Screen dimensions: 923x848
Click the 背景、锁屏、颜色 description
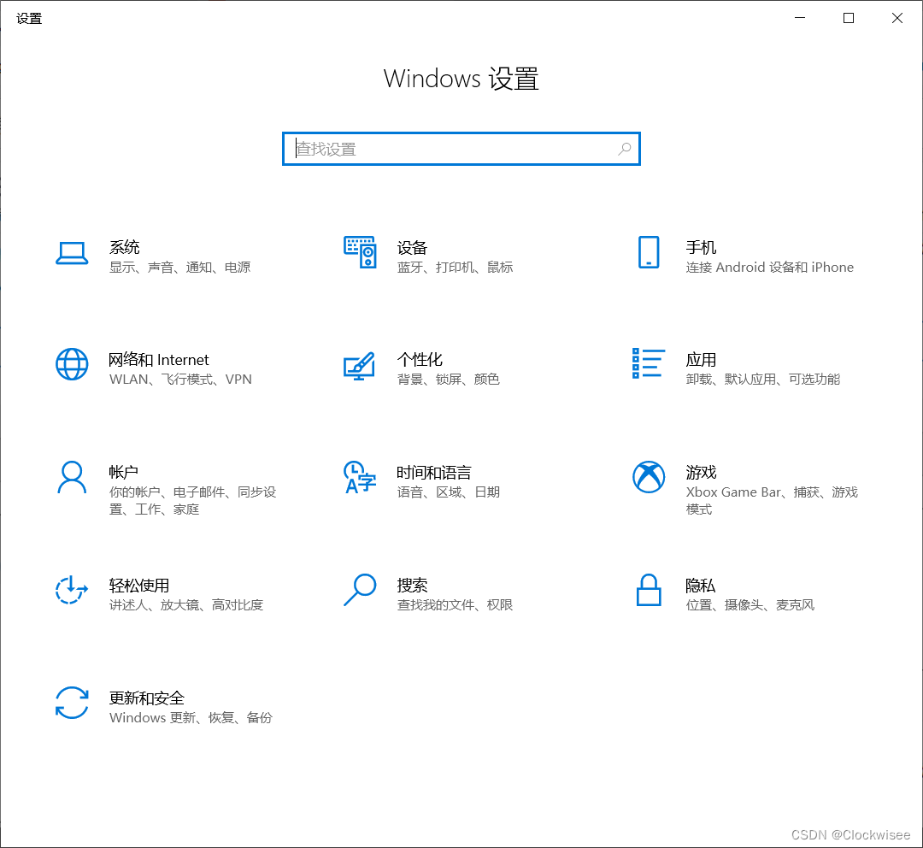(449, 380)
